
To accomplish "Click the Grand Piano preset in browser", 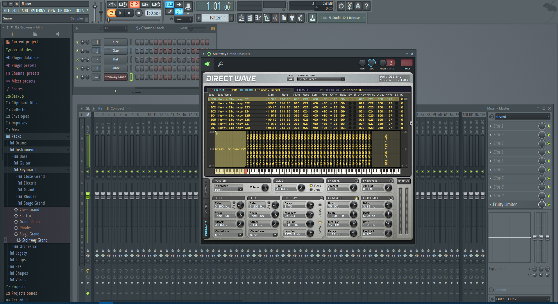I will pyautogui.click(x=30, y=222).
